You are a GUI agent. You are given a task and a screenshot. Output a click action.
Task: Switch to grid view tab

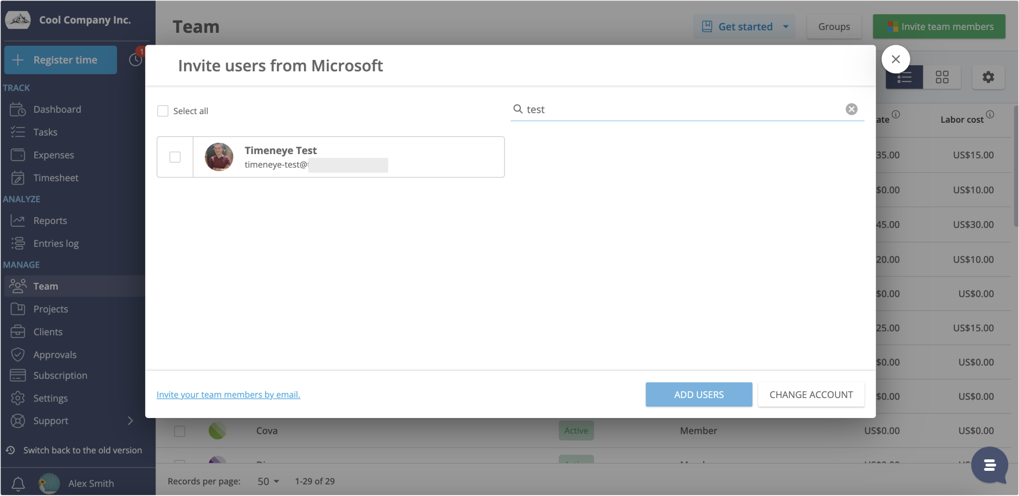click(x=942, y=77)
